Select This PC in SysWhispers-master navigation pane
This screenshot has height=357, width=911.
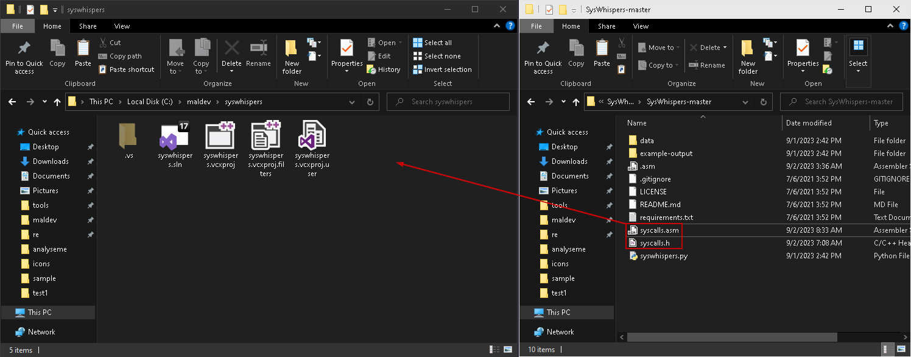[558, 313]
